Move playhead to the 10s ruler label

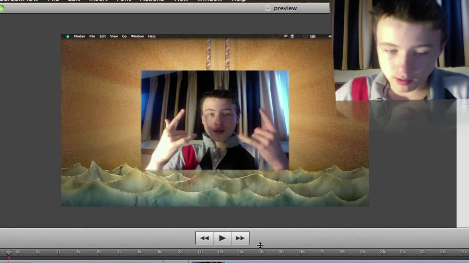(x=180, y=252)
